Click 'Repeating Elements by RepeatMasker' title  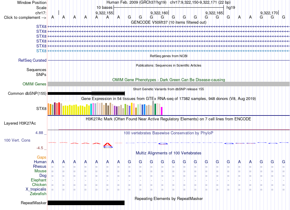pos(169,199)
